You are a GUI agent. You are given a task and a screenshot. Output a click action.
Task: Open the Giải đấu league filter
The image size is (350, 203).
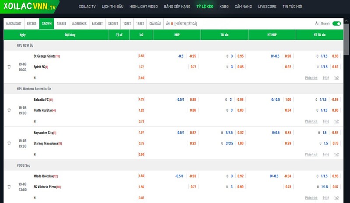(155, 24)
